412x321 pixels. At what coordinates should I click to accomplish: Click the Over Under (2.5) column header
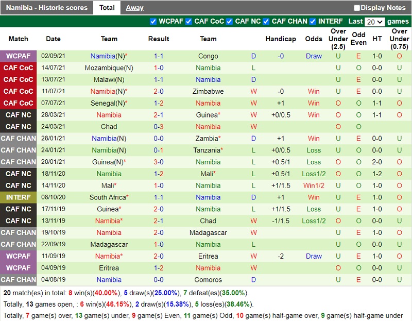pos(338,39)
